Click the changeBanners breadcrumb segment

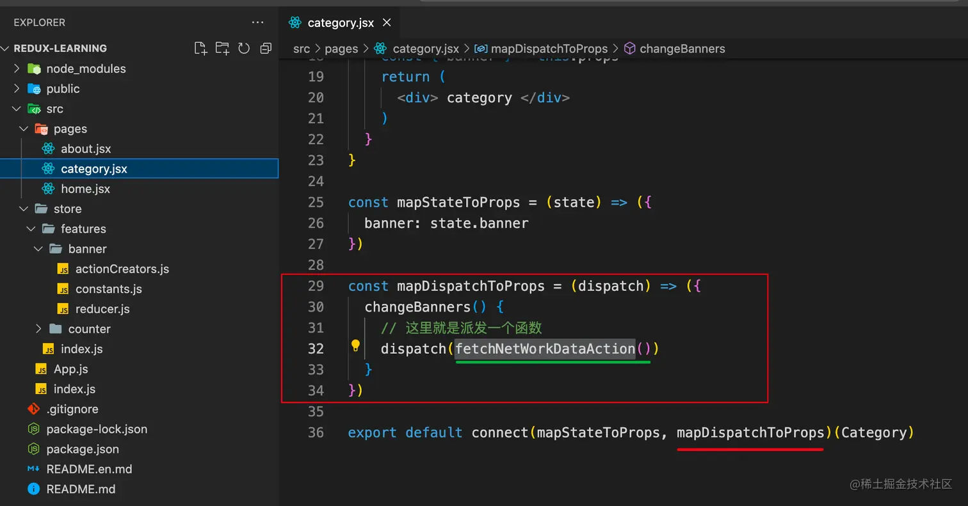pyautogui.click(x=682, y=49)
